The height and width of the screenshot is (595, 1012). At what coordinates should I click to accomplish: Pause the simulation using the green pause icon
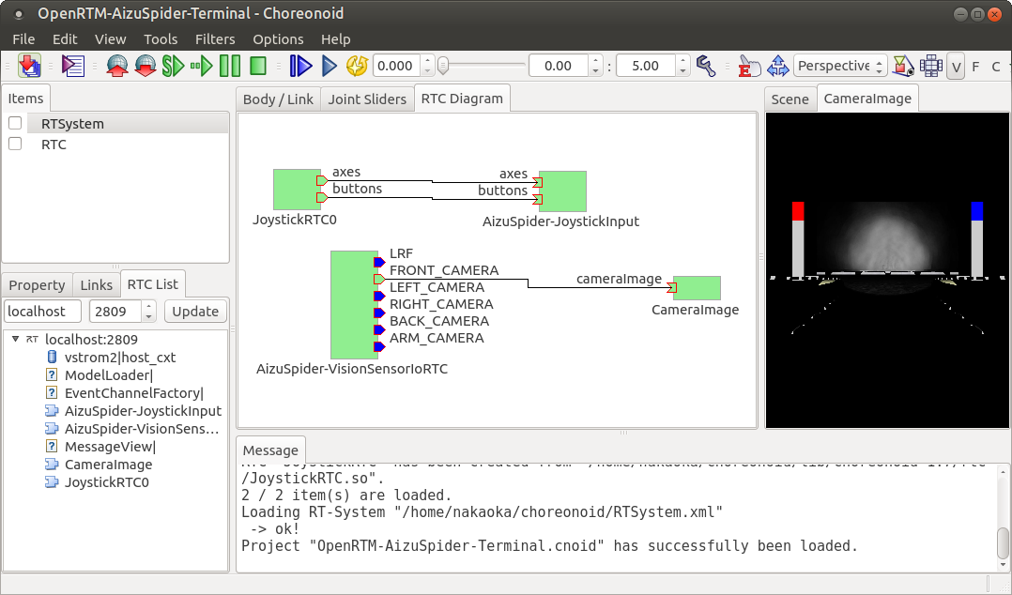[x=229, y=66]
